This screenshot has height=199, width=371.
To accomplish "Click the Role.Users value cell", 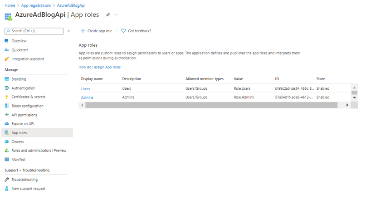I will coord(242,88).
